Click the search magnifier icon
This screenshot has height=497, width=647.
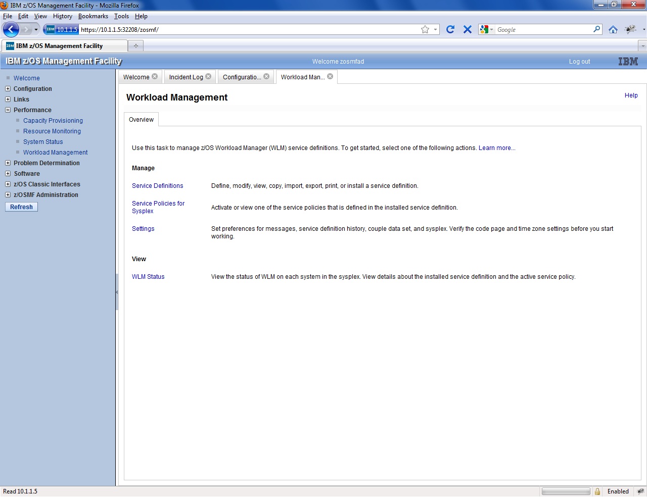tap(597, 29)
